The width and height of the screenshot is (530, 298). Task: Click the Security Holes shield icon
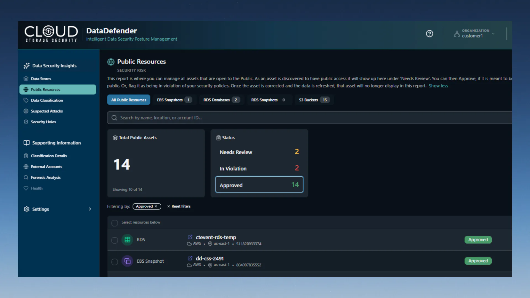point(26,122)
